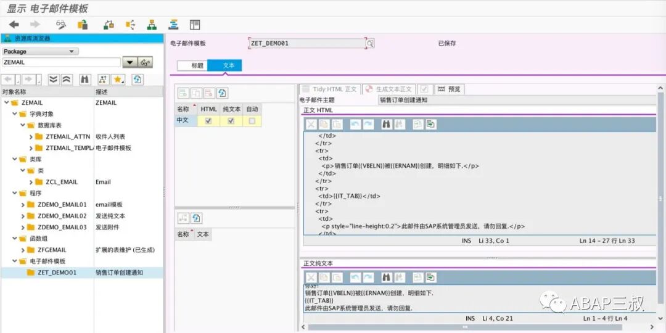Click in the ZEMAIL package name field
The width and height of the screenshot is (666, 333).
click(61, 62)
